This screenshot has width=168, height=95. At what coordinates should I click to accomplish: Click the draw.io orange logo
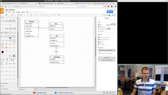click(2, 11)
